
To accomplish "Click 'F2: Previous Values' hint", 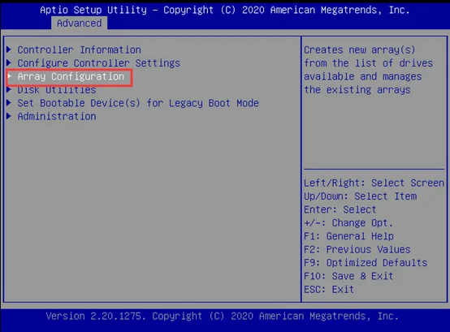I will [x=357, y=249].
